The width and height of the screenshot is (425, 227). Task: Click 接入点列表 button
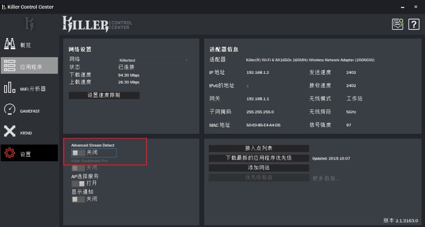pos(259,148)
